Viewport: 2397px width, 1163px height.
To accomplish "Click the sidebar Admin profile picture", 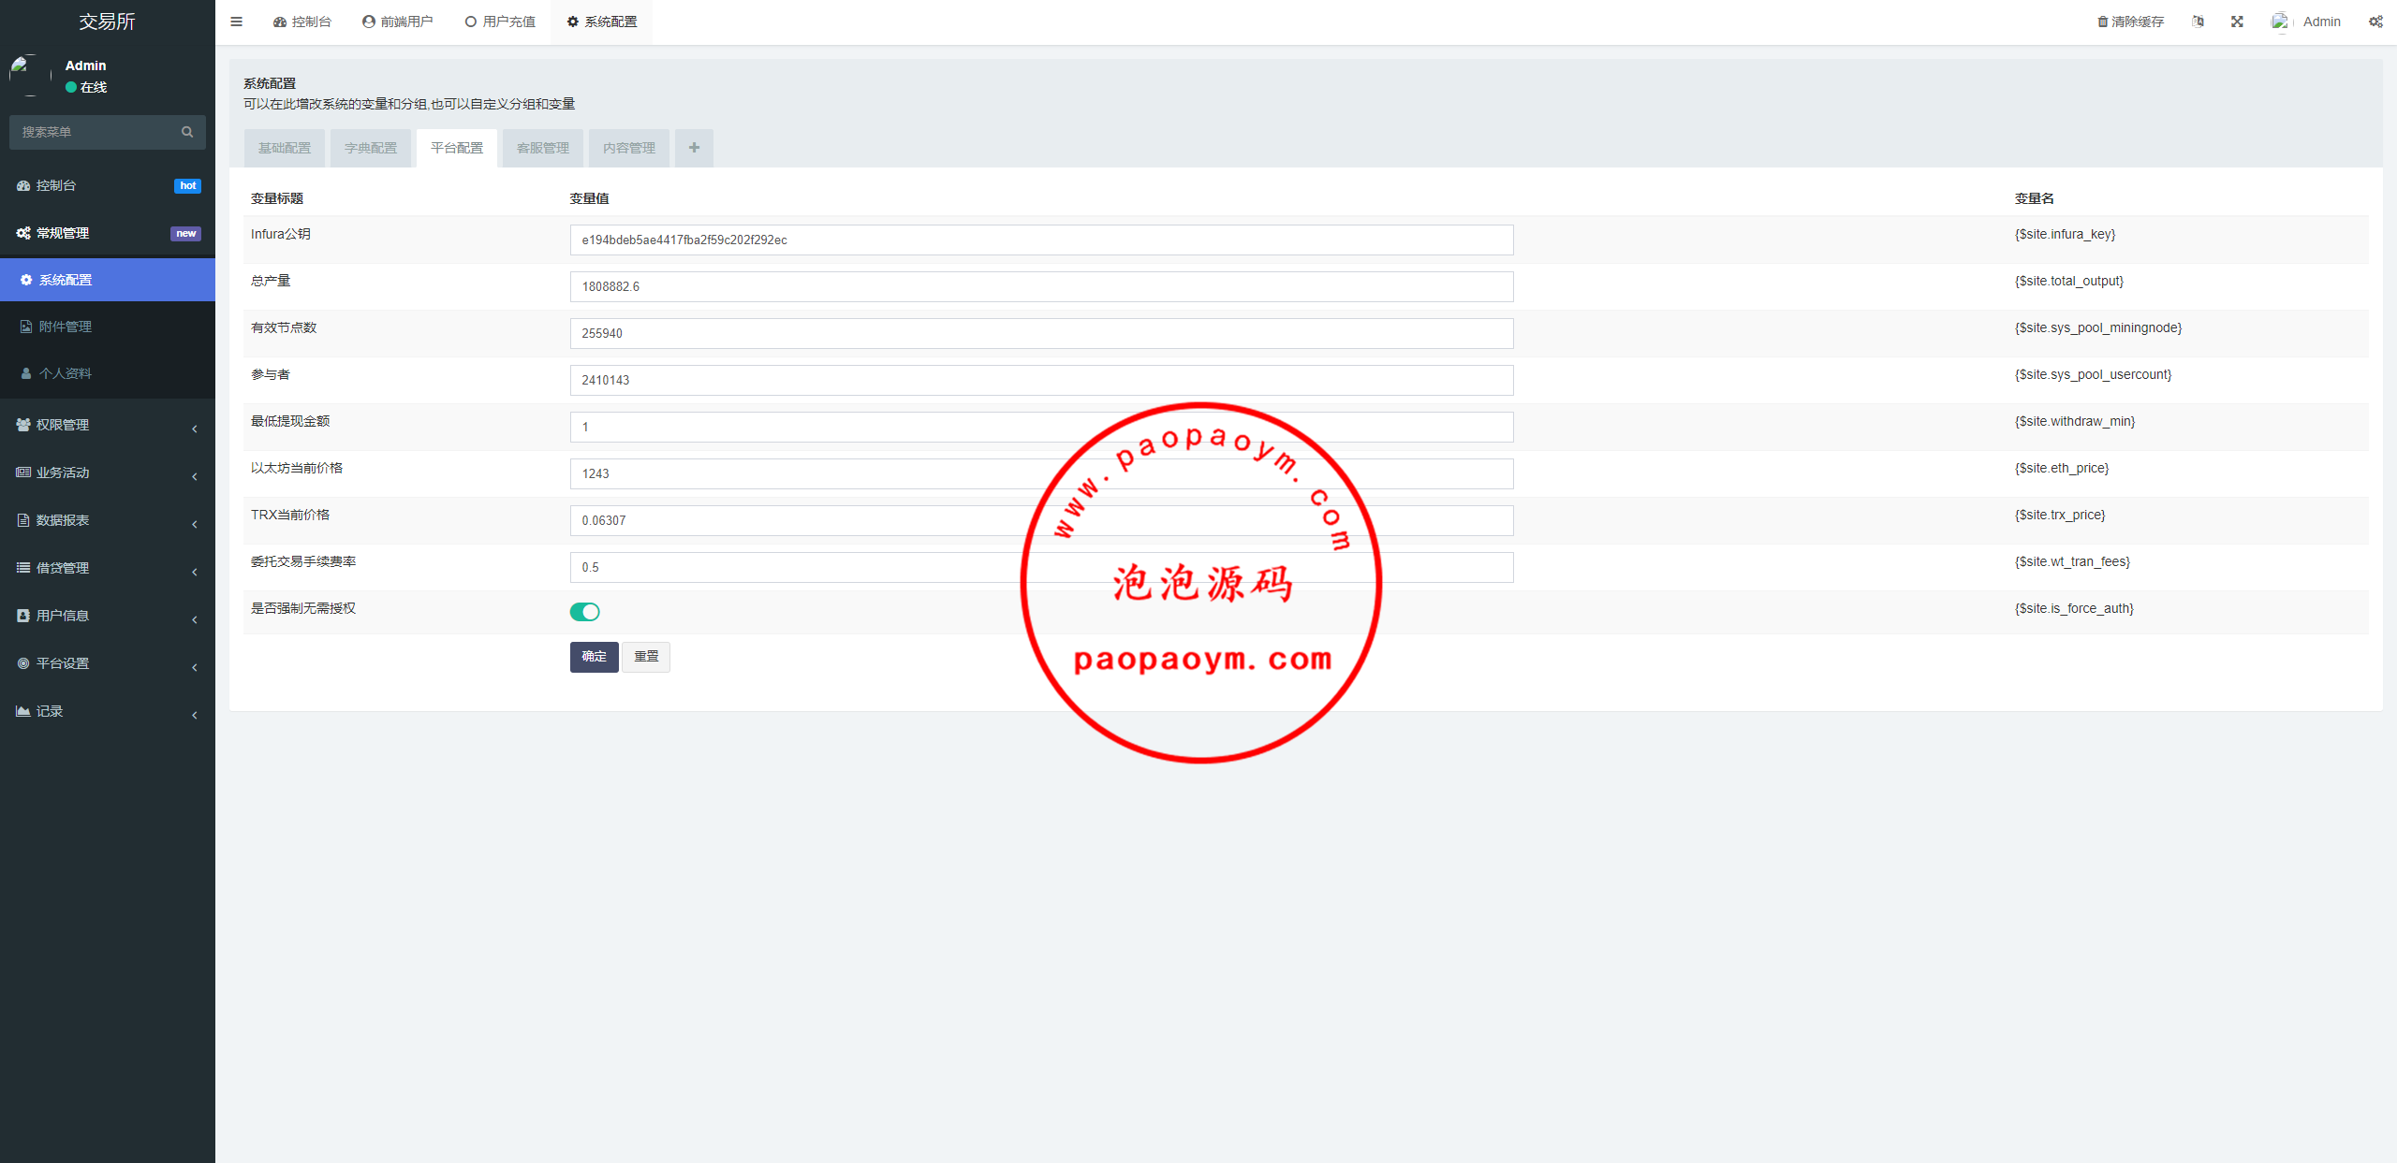I will click(30, 76).
